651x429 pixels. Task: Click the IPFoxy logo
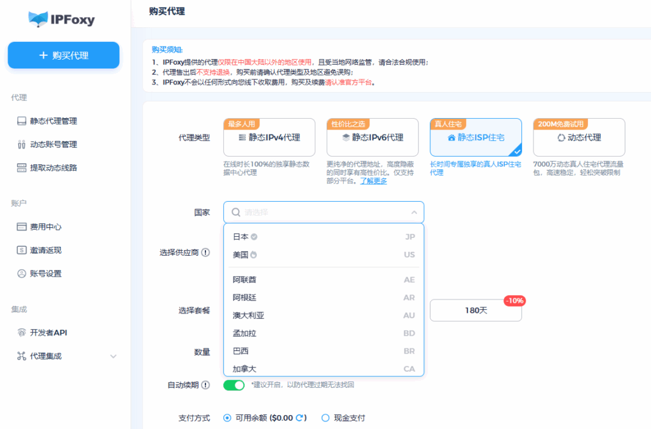62,19
